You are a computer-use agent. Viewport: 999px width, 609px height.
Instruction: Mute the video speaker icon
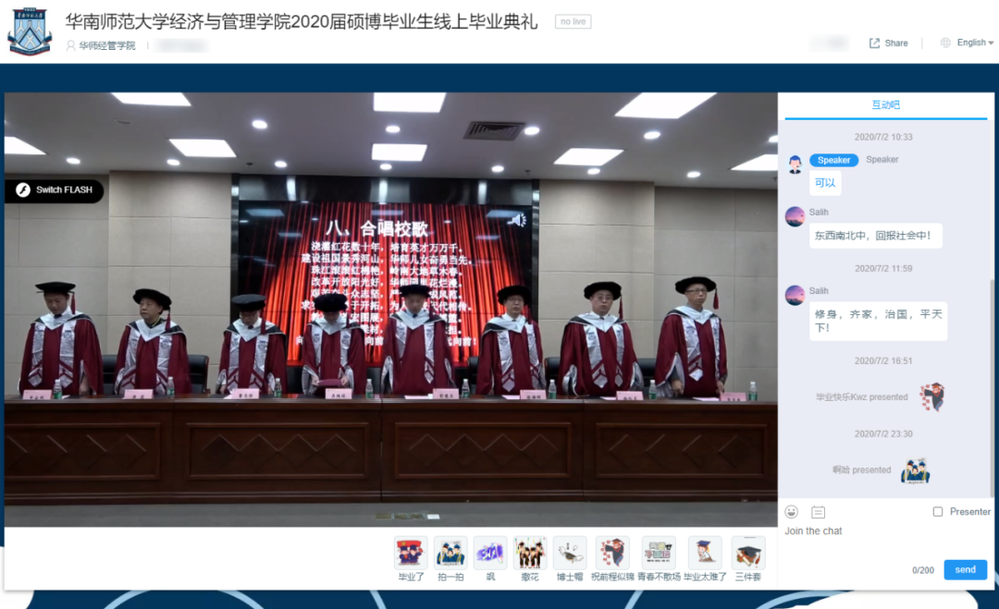[517, 220]
